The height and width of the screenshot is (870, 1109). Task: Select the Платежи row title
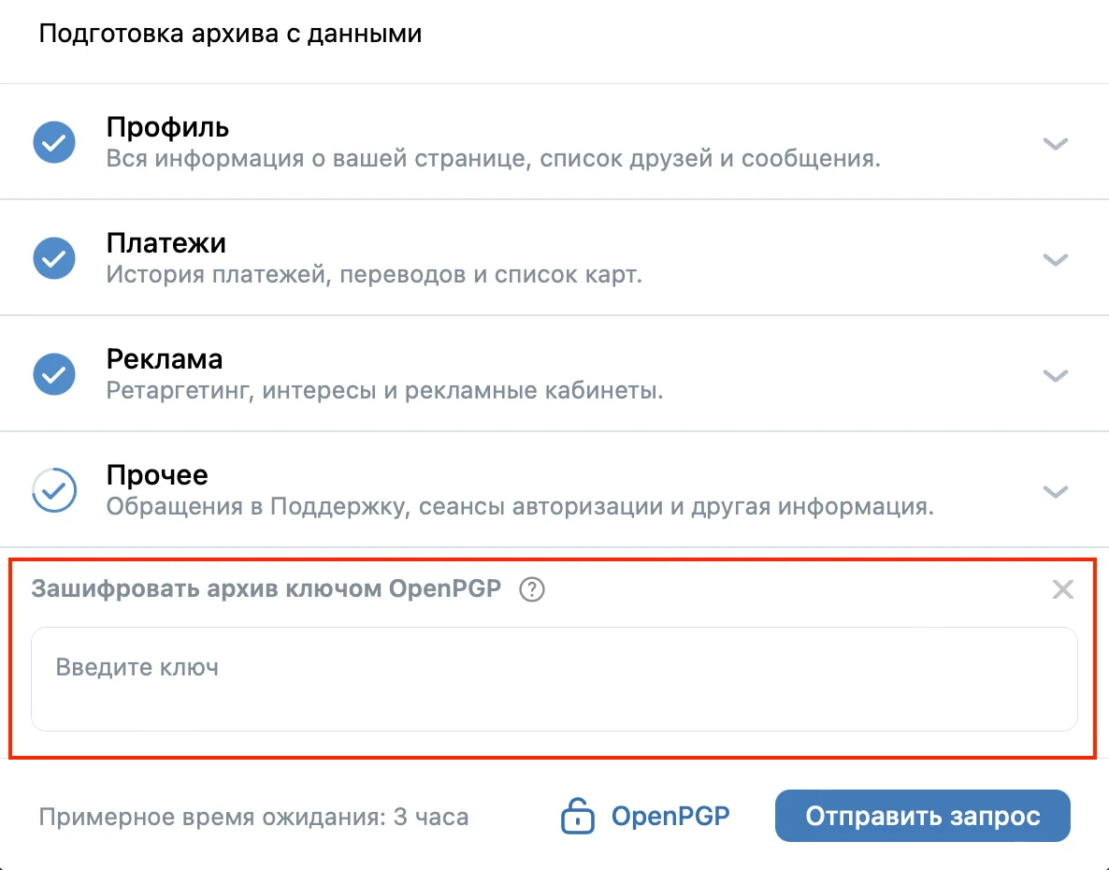[x=166, y=243]
